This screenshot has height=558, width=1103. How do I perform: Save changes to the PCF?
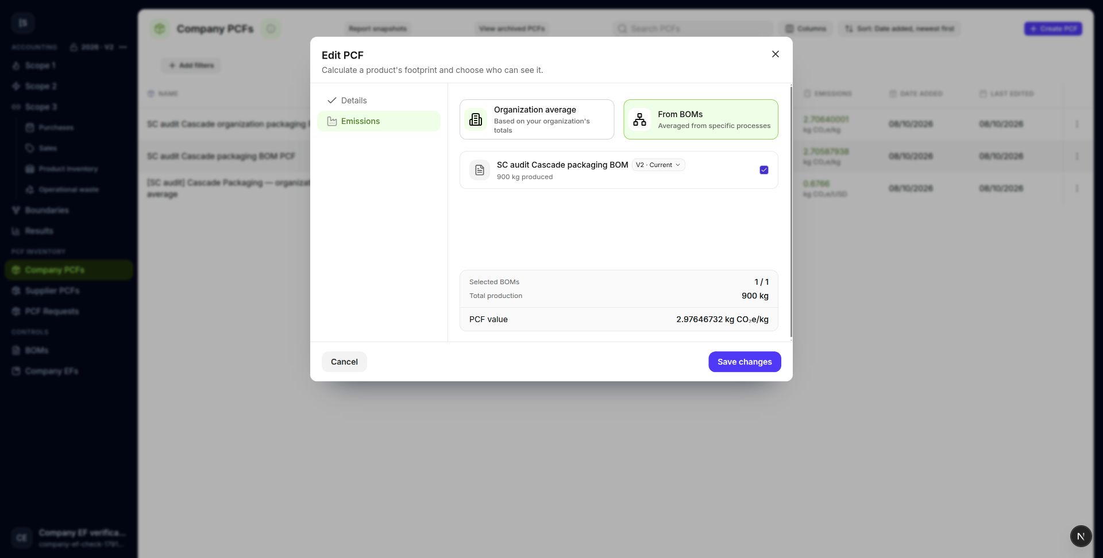point(745,362)
